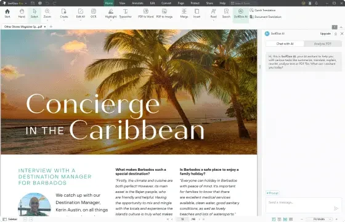
Task: Click the Upgrade link in AI panel
Action: click(x=325, y=33)
